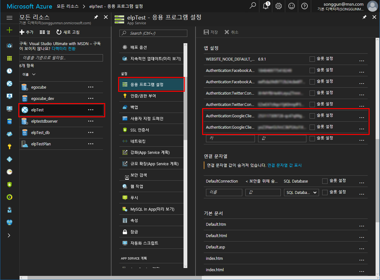This screenshot has width=380, height=280.
Task: Open the cube Resource groups sidebar icon
Action: [x=9, y=46]
